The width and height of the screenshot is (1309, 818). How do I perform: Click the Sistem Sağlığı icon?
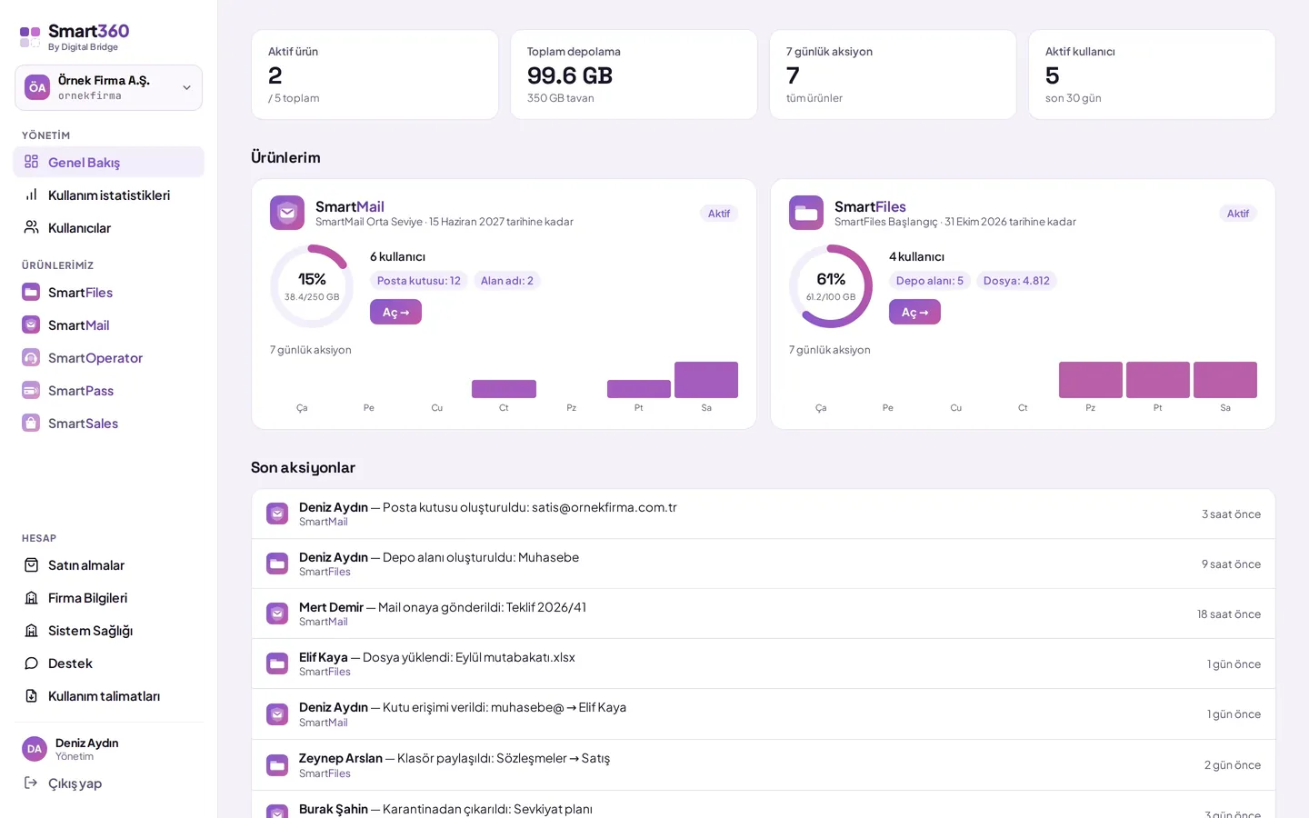31,630
